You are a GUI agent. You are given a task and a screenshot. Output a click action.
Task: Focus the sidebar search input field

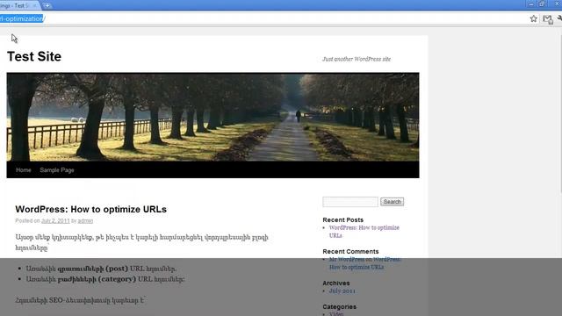(x=350, y=202)
